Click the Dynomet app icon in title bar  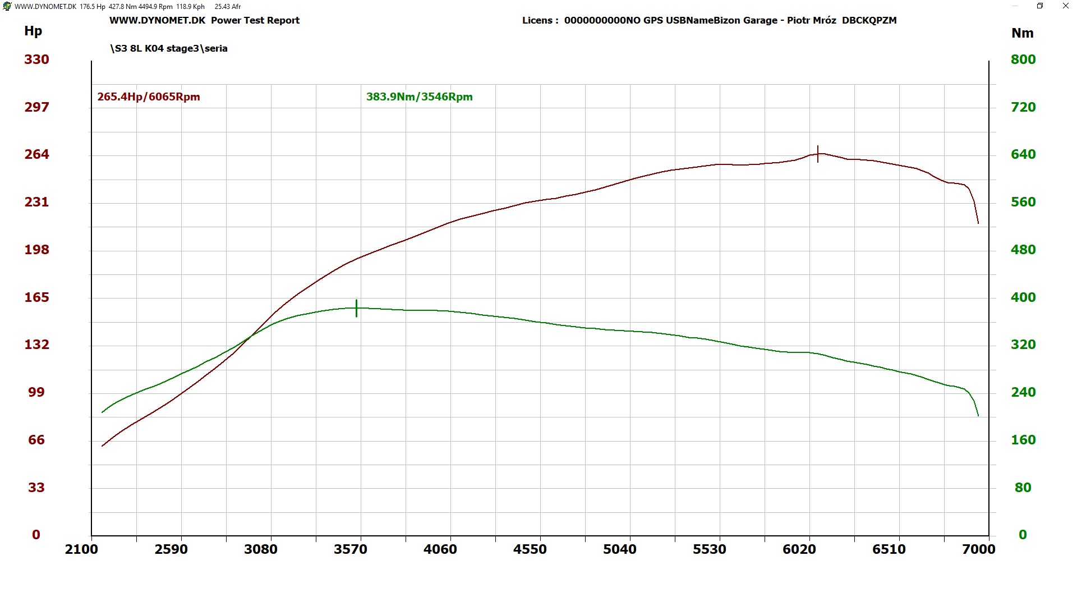click(x=7, y=6)
